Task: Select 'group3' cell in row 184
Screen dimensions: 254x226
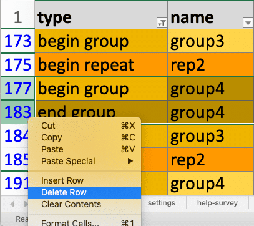Action: tap(211, 136)
